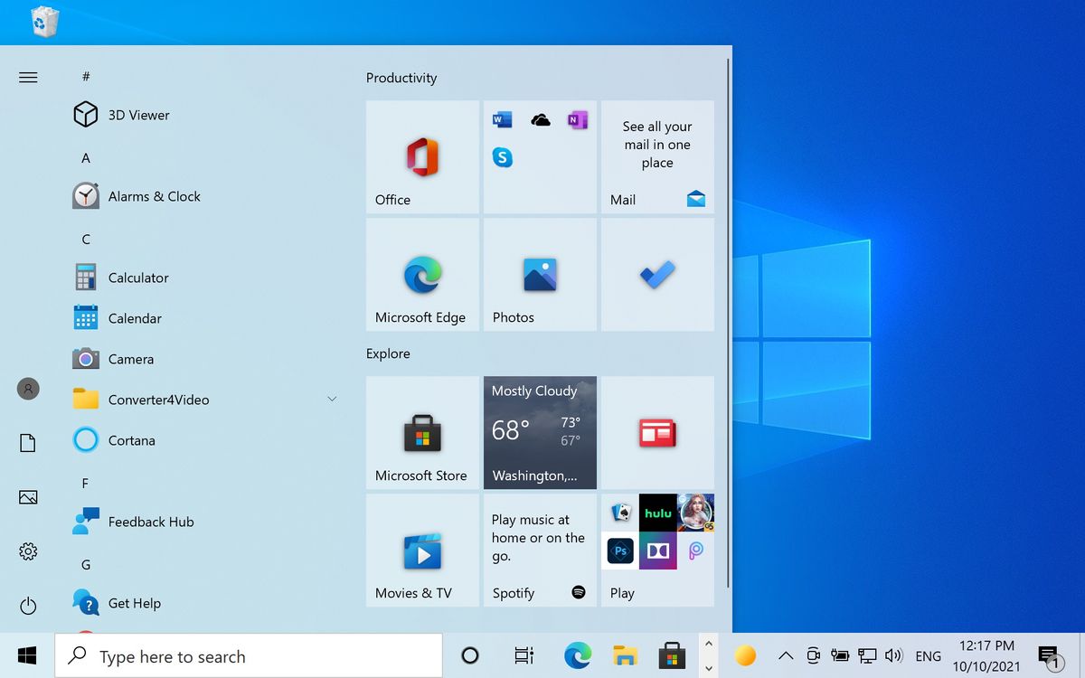
Task: Open the Movies & TV tile
Action: [421, 550]
